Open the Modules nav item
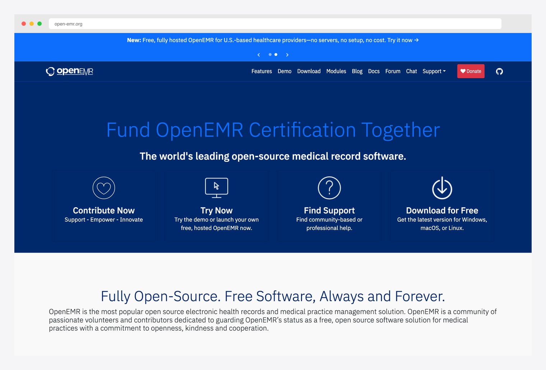This screenshot has width=546, height=370. [336, 71]
